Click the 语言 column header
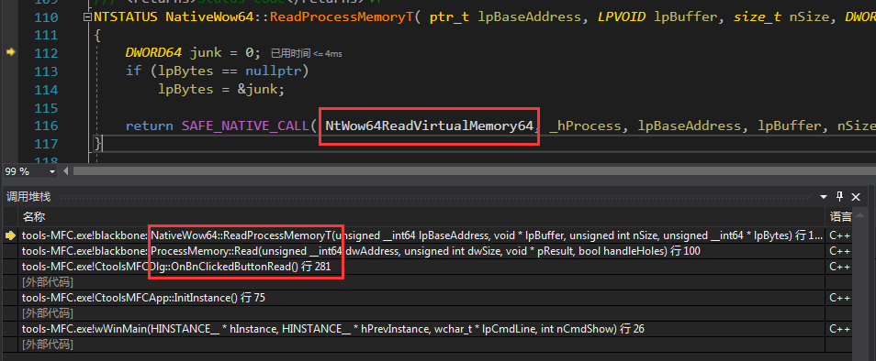 pos(841,216)
